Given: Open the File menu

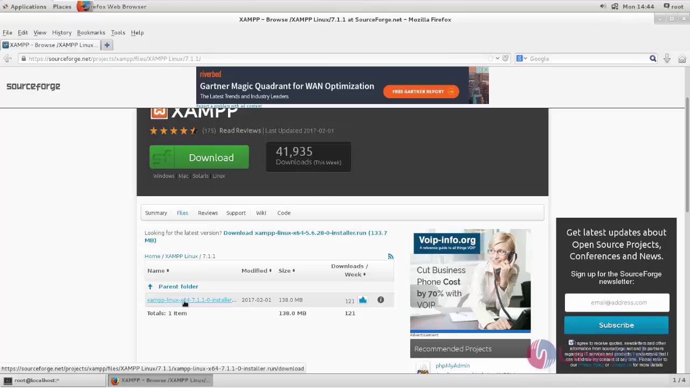Looking at the screenshot, I should click(8, 32).
